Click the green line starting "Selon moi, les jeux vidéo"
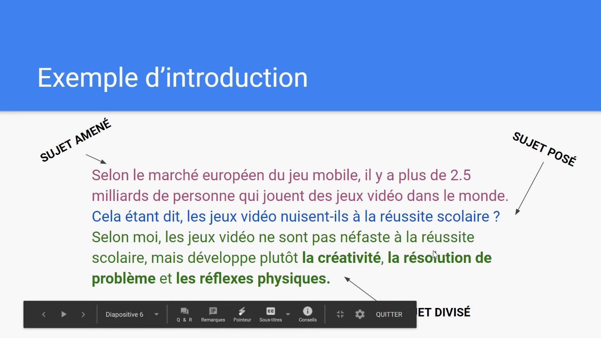Viewport: 601px width, 338px height. coord(283,237)
